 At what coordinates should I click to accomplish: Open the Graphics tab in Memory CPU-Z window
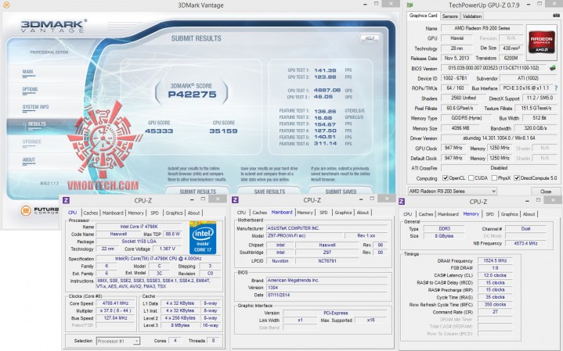[509, 213]
